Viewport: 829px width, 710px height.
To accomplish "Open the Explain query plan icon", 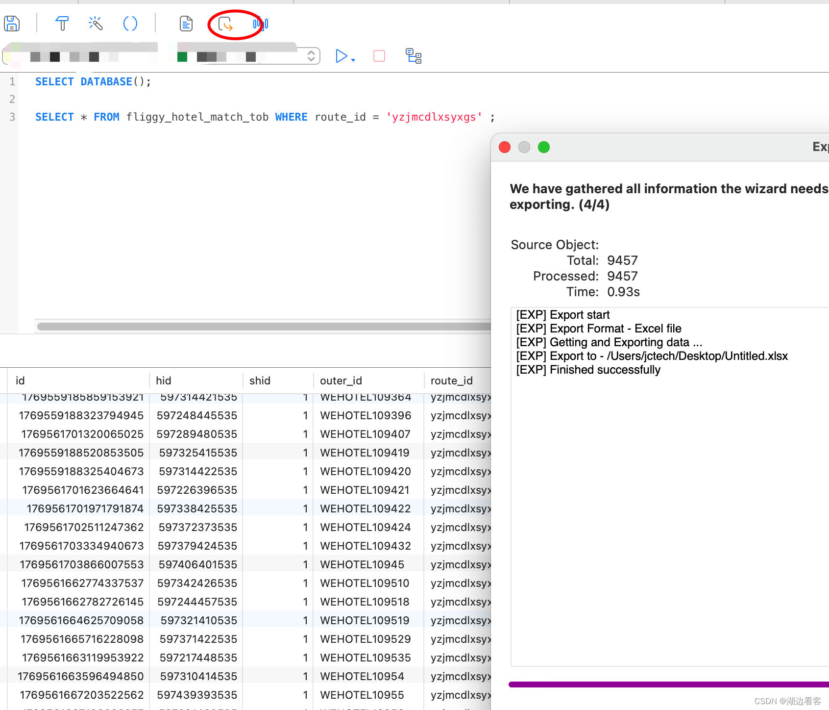I will [x=414, y=56].
